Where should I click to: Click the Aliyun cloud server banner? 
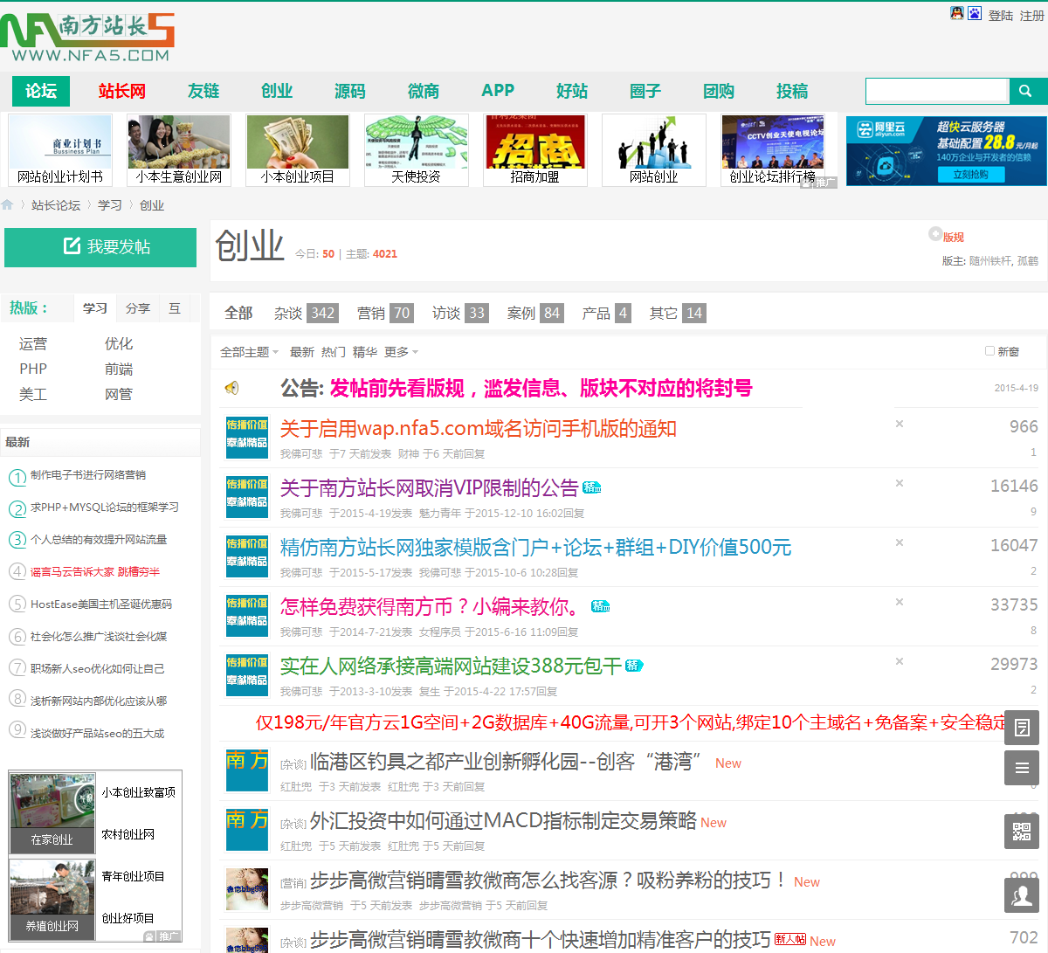[x=946, y=150]
